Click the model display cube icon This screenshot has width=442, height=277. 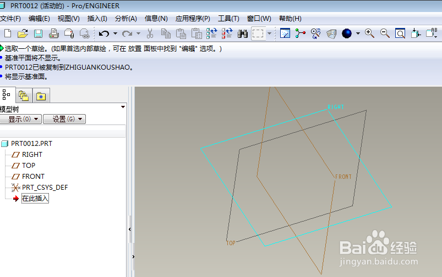point(331,33)
